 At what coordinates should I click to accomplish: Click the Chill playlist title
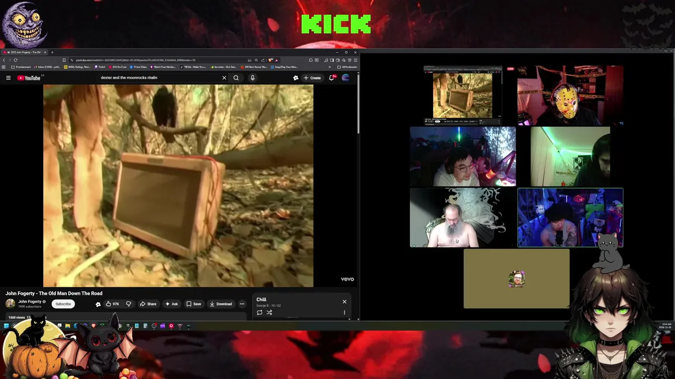[262, 300]
